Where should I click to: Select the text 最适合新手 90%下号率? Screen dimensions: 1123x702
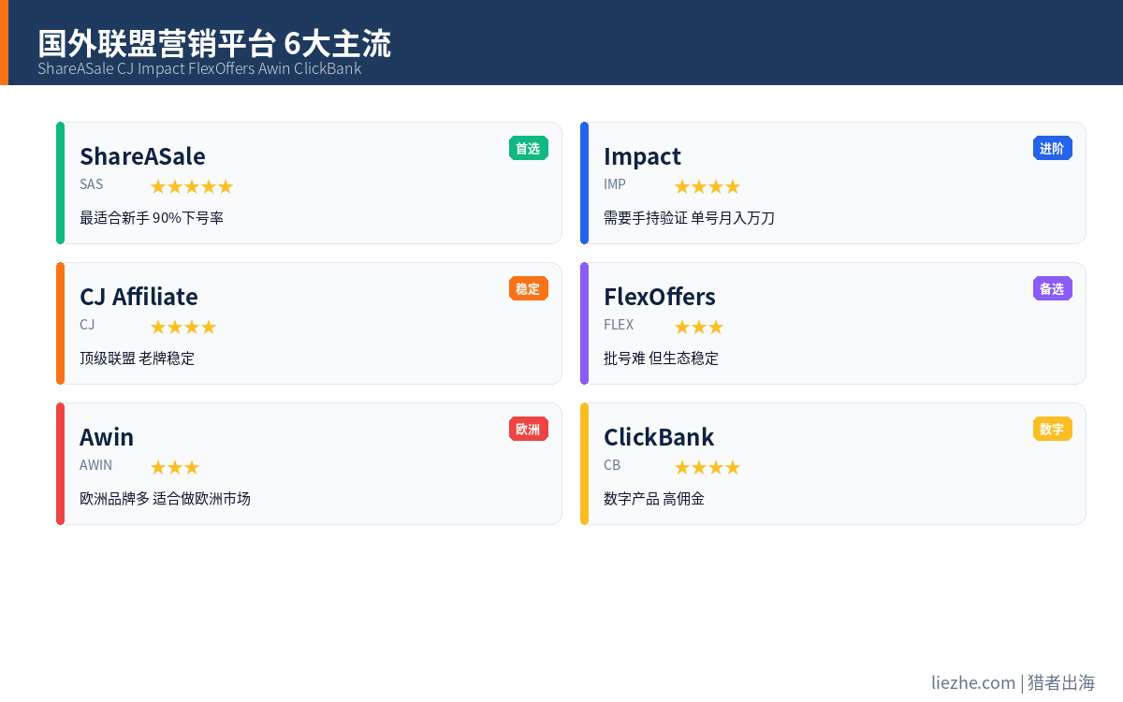(152, 218)
